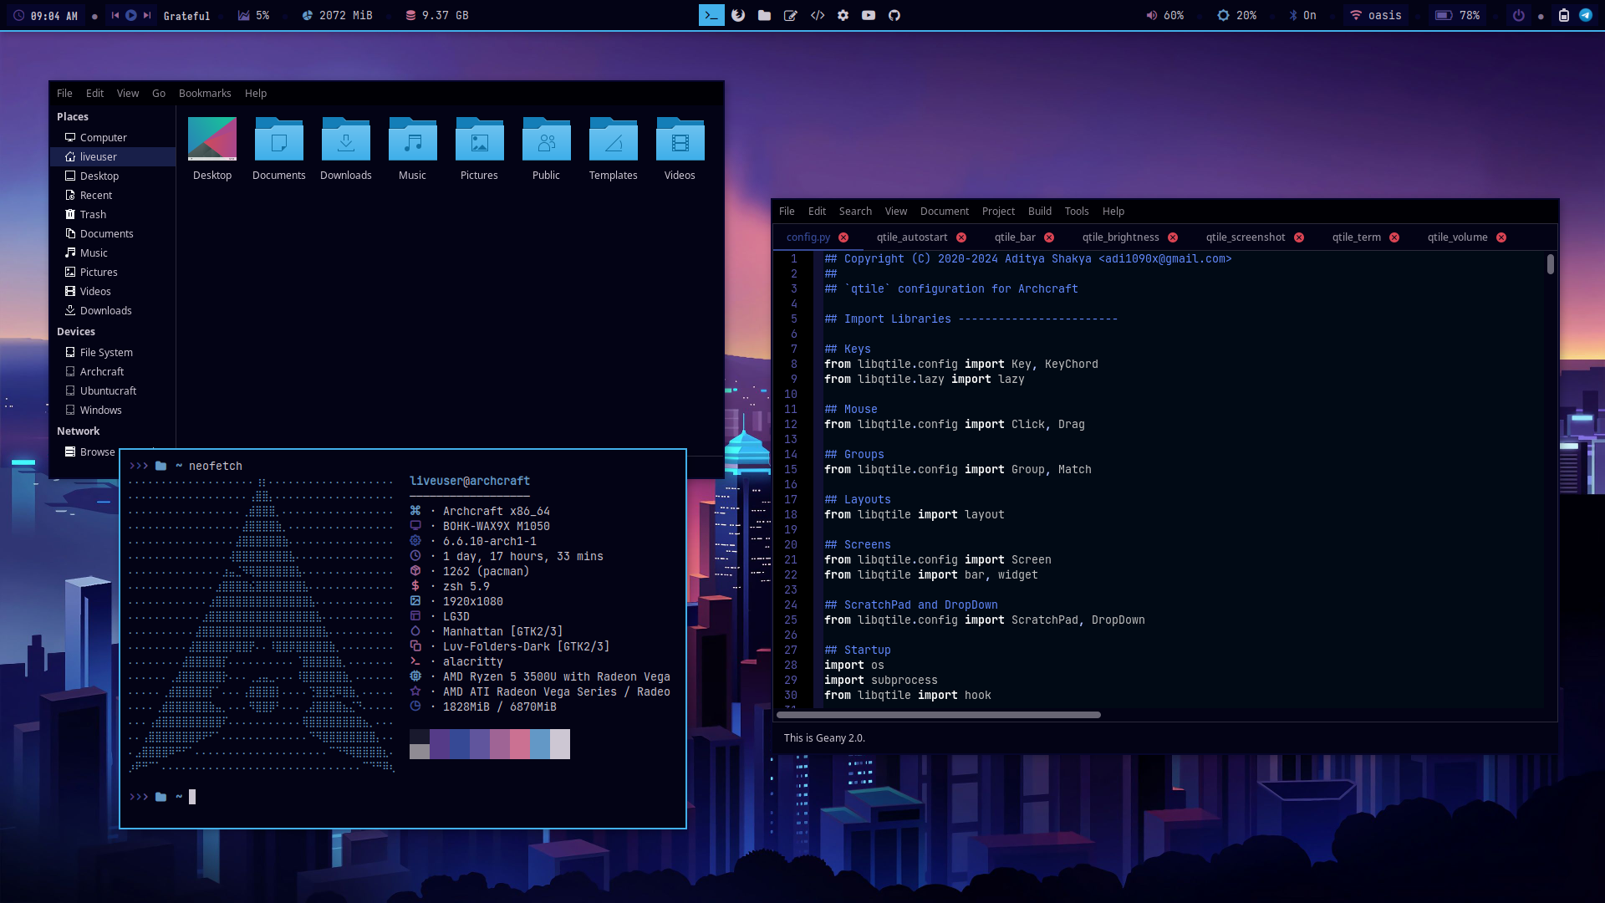Select Trash in Places sidebar

tap(93, 215)
